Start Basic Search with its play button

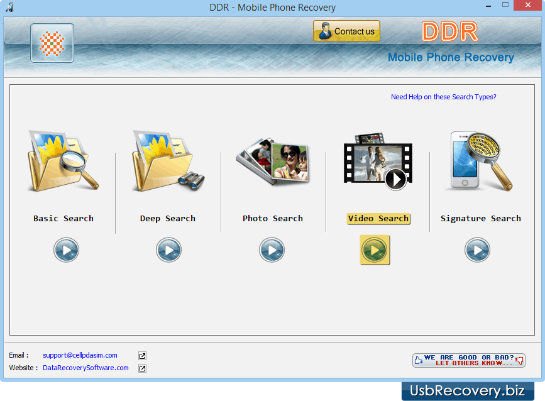click(x=66, y=250)
